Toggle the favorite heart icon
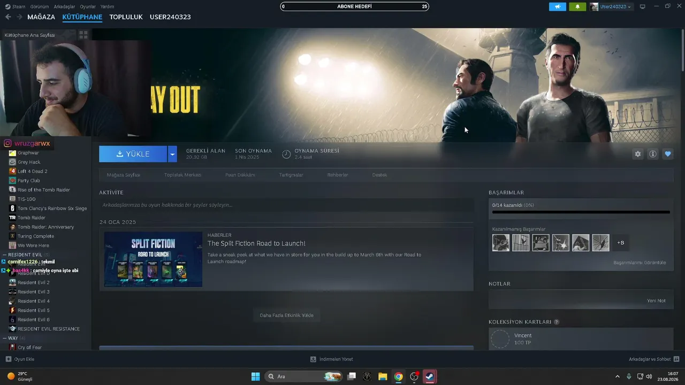Image resolution: width=685 pixels, height=385 pixels. tap(668, 154)
